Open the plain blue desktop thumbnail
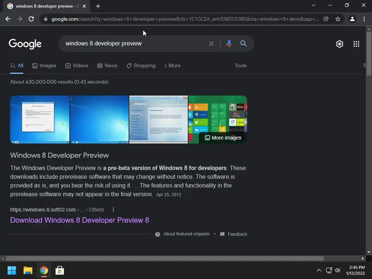The height and width of the screenshot is (279, 372). click(100, 120)
